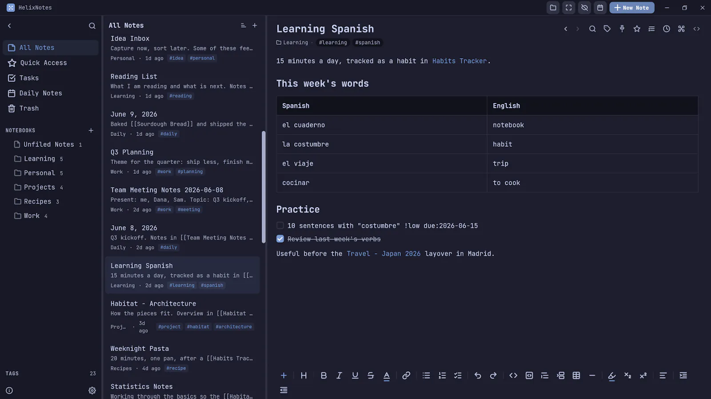Image resolution: width=711 pixels, height=399 pixels.
Task: Open the folder icon in the title bar
Action: pyautogui.click(x=553, y=8)
